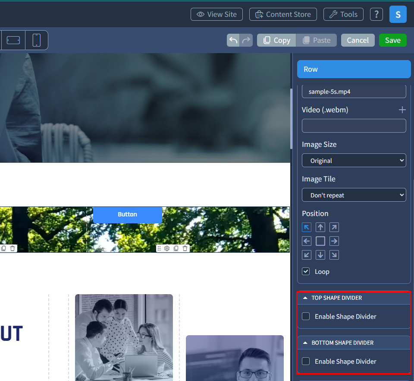
Task: Click the undo arrow icon
Action: click(233, 40)
